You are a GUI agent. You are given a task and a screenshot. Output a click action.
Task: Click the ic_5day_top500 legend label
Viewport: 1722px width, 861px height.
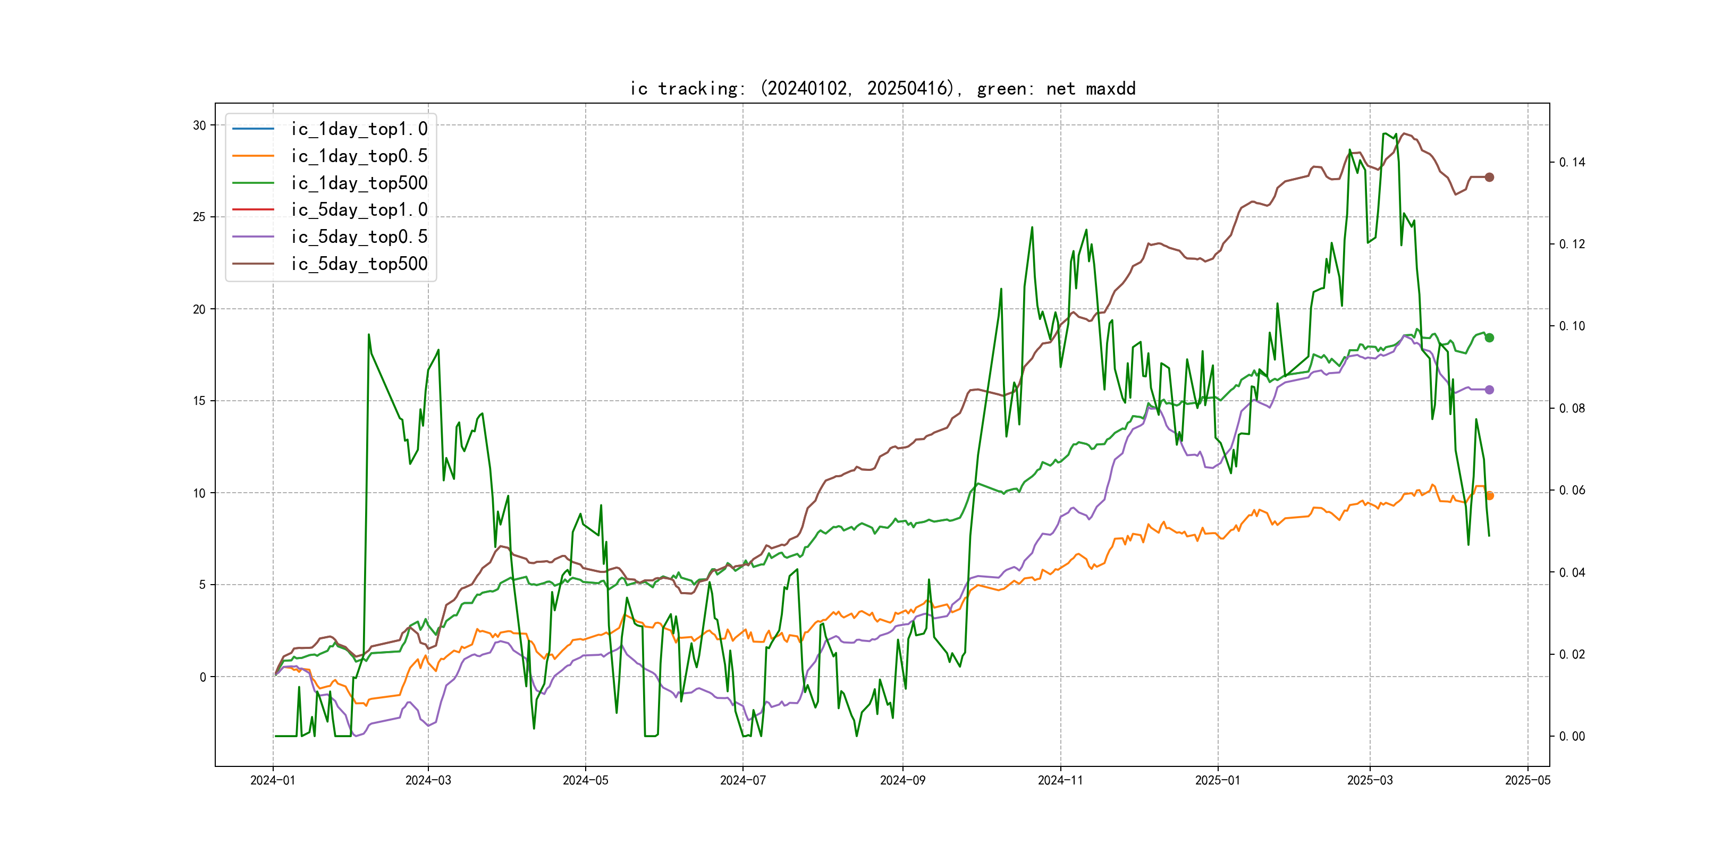tap(359, 264)
